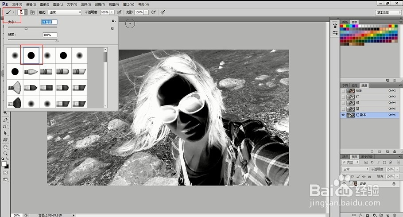
Task: Filter layers by type layer icon
Action: [x=378, y=162]
